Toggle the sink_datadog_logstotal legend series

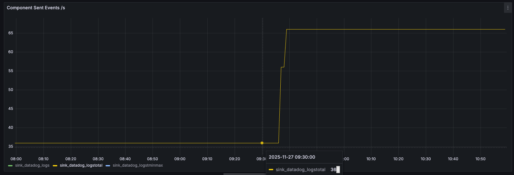click(x=81, y=165)
